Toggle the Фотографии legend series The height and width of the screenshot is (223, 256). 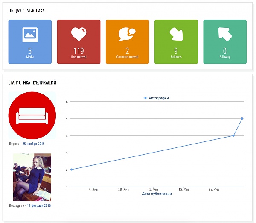point(156,98)
